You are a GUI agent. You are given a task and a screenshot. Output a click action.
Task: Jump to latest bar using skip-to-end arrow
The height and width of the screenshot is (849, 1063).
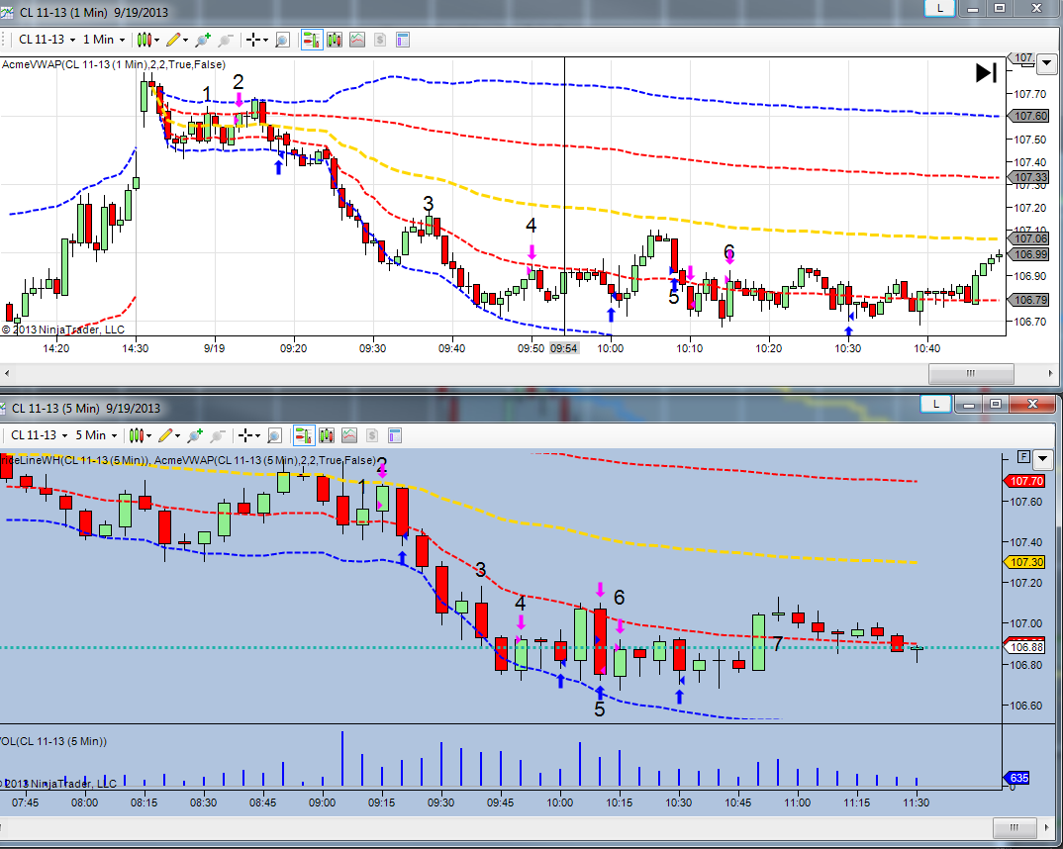[987, 72]
